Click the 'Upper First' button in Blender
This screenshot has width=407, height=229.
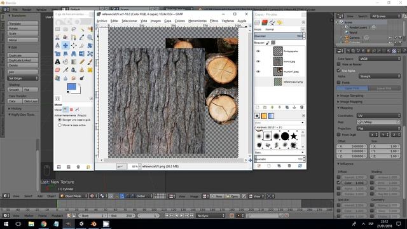[352, 88]
